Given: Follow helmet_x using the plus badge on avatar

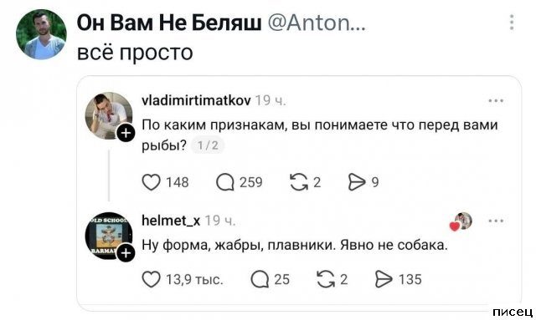Looking at the screenshot, I should pyautogui.click(x=126, y=253).
